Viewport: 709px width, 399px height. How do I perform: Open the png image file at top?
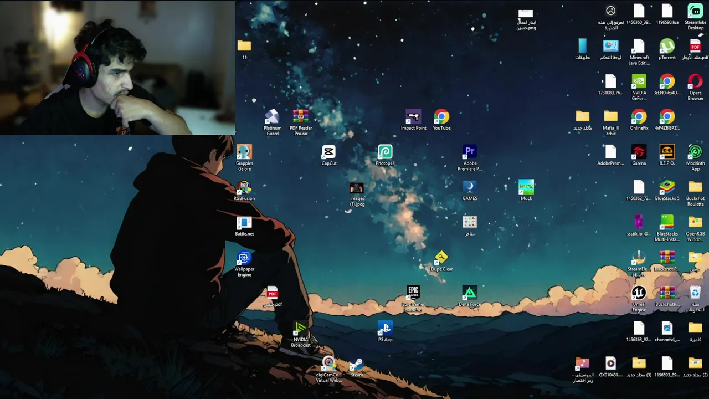526,19
